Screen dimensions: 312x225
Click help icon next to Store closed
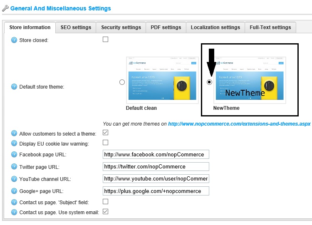(15, 40)
